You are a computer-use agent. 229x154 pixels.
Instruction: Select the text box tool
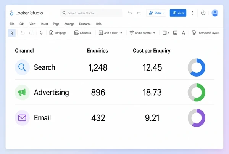pos(184,33)
